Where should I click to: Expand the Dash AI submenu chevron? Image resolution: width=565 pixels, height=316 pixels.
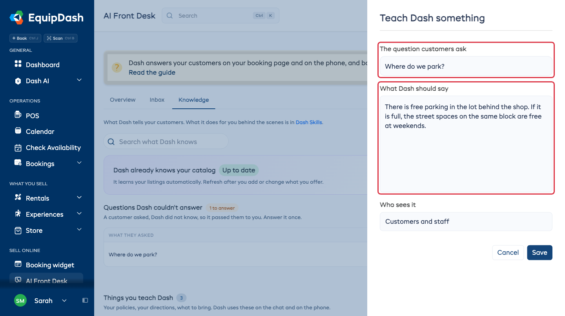(x=79, y=80)
